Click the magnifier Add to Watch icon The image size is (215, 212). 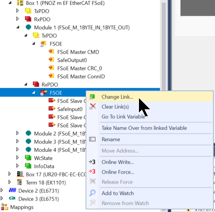(x=92, y=193)
